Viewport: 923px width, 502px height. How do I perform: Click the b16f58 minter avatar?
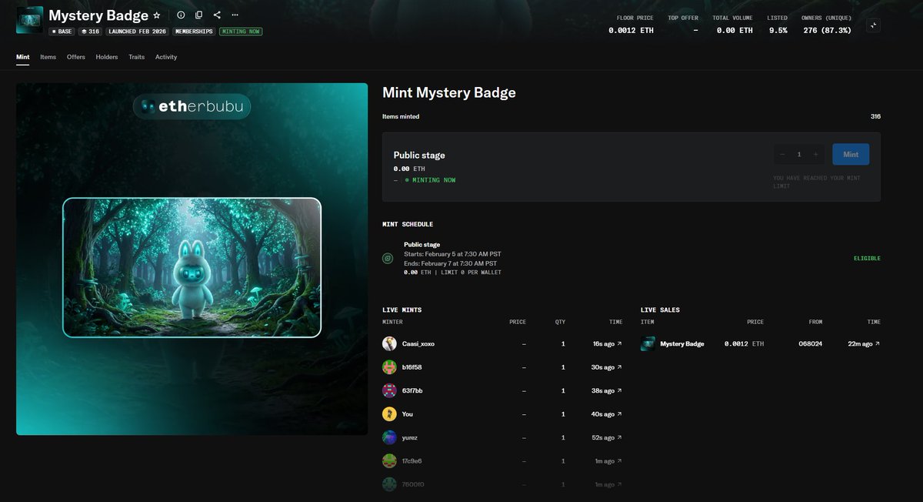(389, 367)
